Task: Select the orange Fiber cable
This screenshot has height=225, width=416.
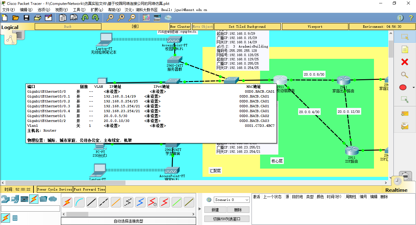Action: (x=116, y=202)
